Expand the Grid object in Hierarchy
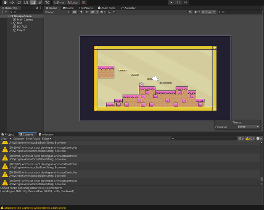 [x=11, y=23]
